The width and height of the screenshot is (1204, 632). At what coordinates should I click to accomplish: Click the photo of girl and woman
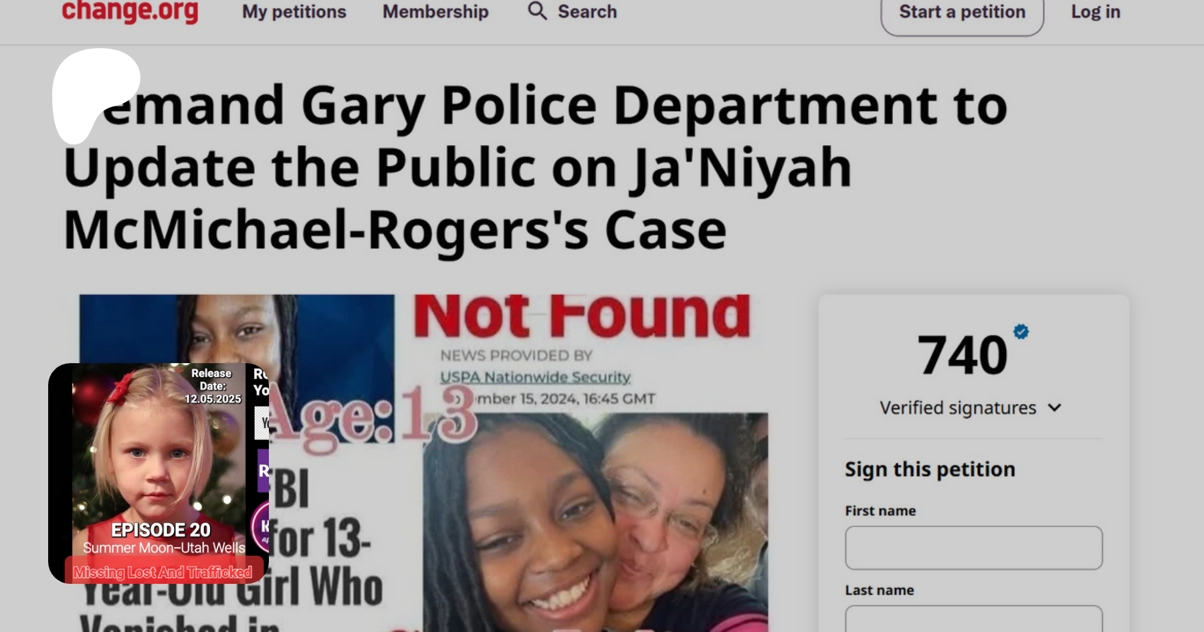pyautogui.click(x=595, y=522)
